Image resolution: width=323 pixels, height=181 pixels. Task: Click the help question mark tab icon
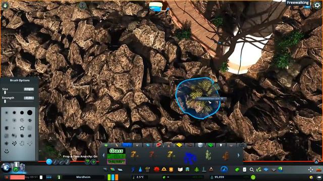click(242, 145)
